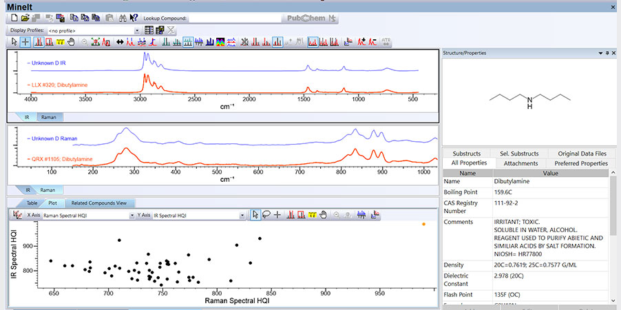
Task: Toggle the crosshair cursor in top toolbar
Action: [25, 42]
